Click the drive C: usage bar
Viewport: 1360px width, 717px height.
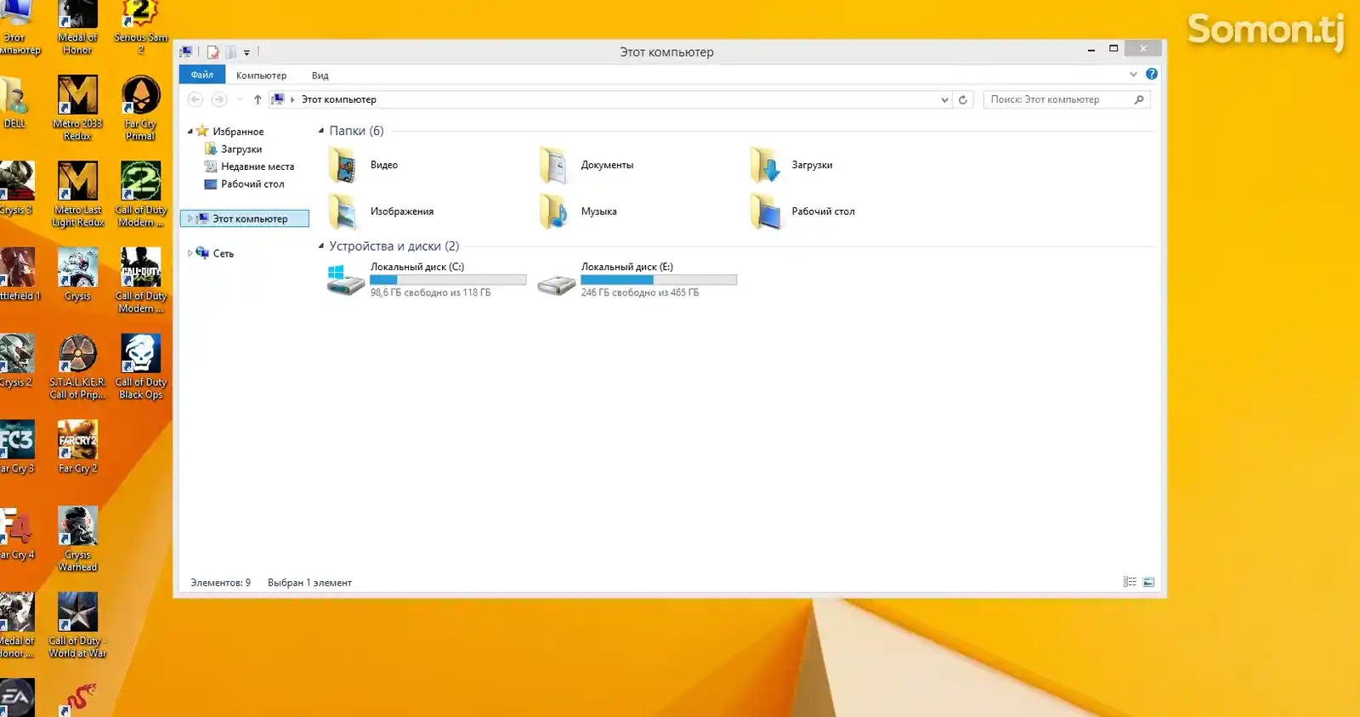[x=448, y=279]
